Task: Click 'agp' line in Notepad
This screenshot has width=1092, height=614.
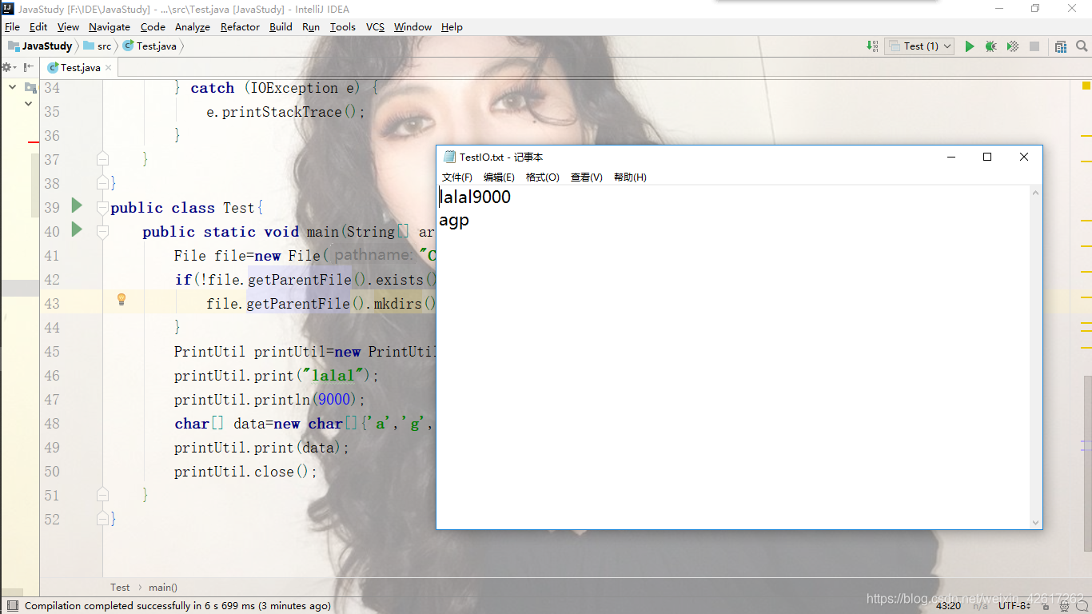Action: pyautogui.click(x=454, y=221)
